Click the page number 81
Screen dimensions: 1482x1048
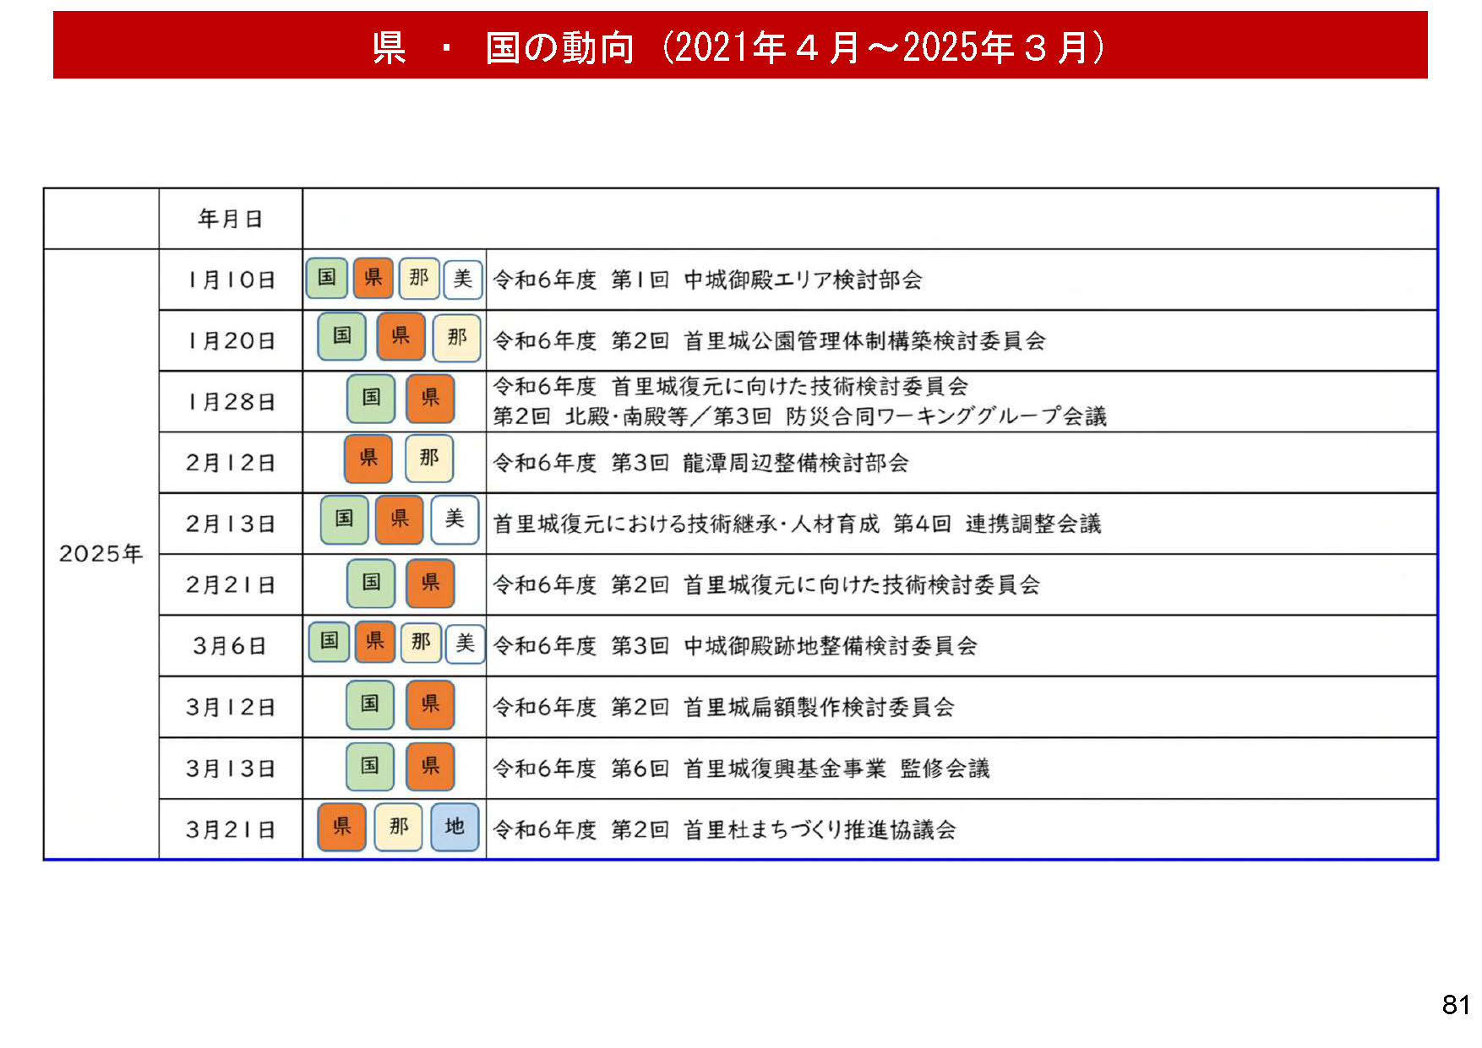(x=1455, y=1005)
